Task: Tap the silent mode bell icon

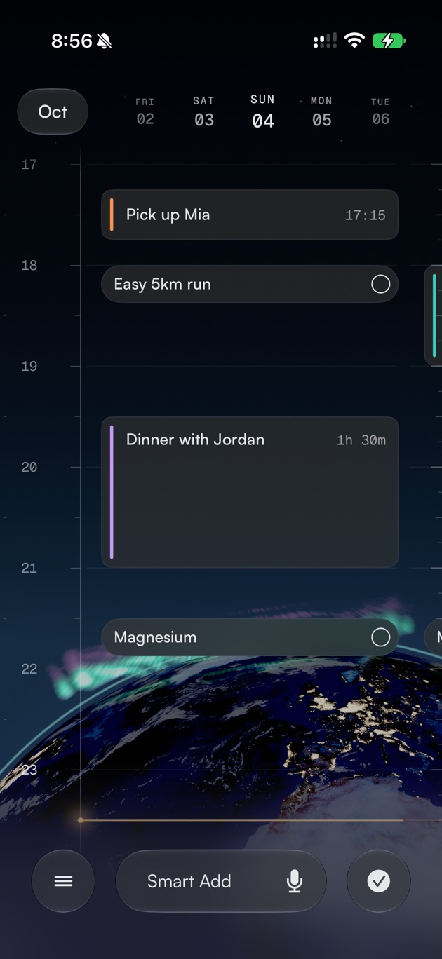Action: 105,41
